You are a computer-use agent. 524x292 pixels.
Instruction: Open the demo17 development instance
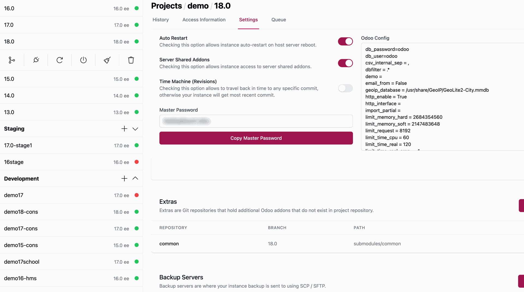pos(71,195)
